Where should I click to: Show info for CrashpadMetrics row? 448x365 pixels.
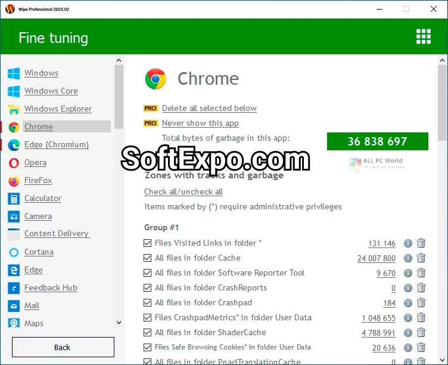pos(408,317)
